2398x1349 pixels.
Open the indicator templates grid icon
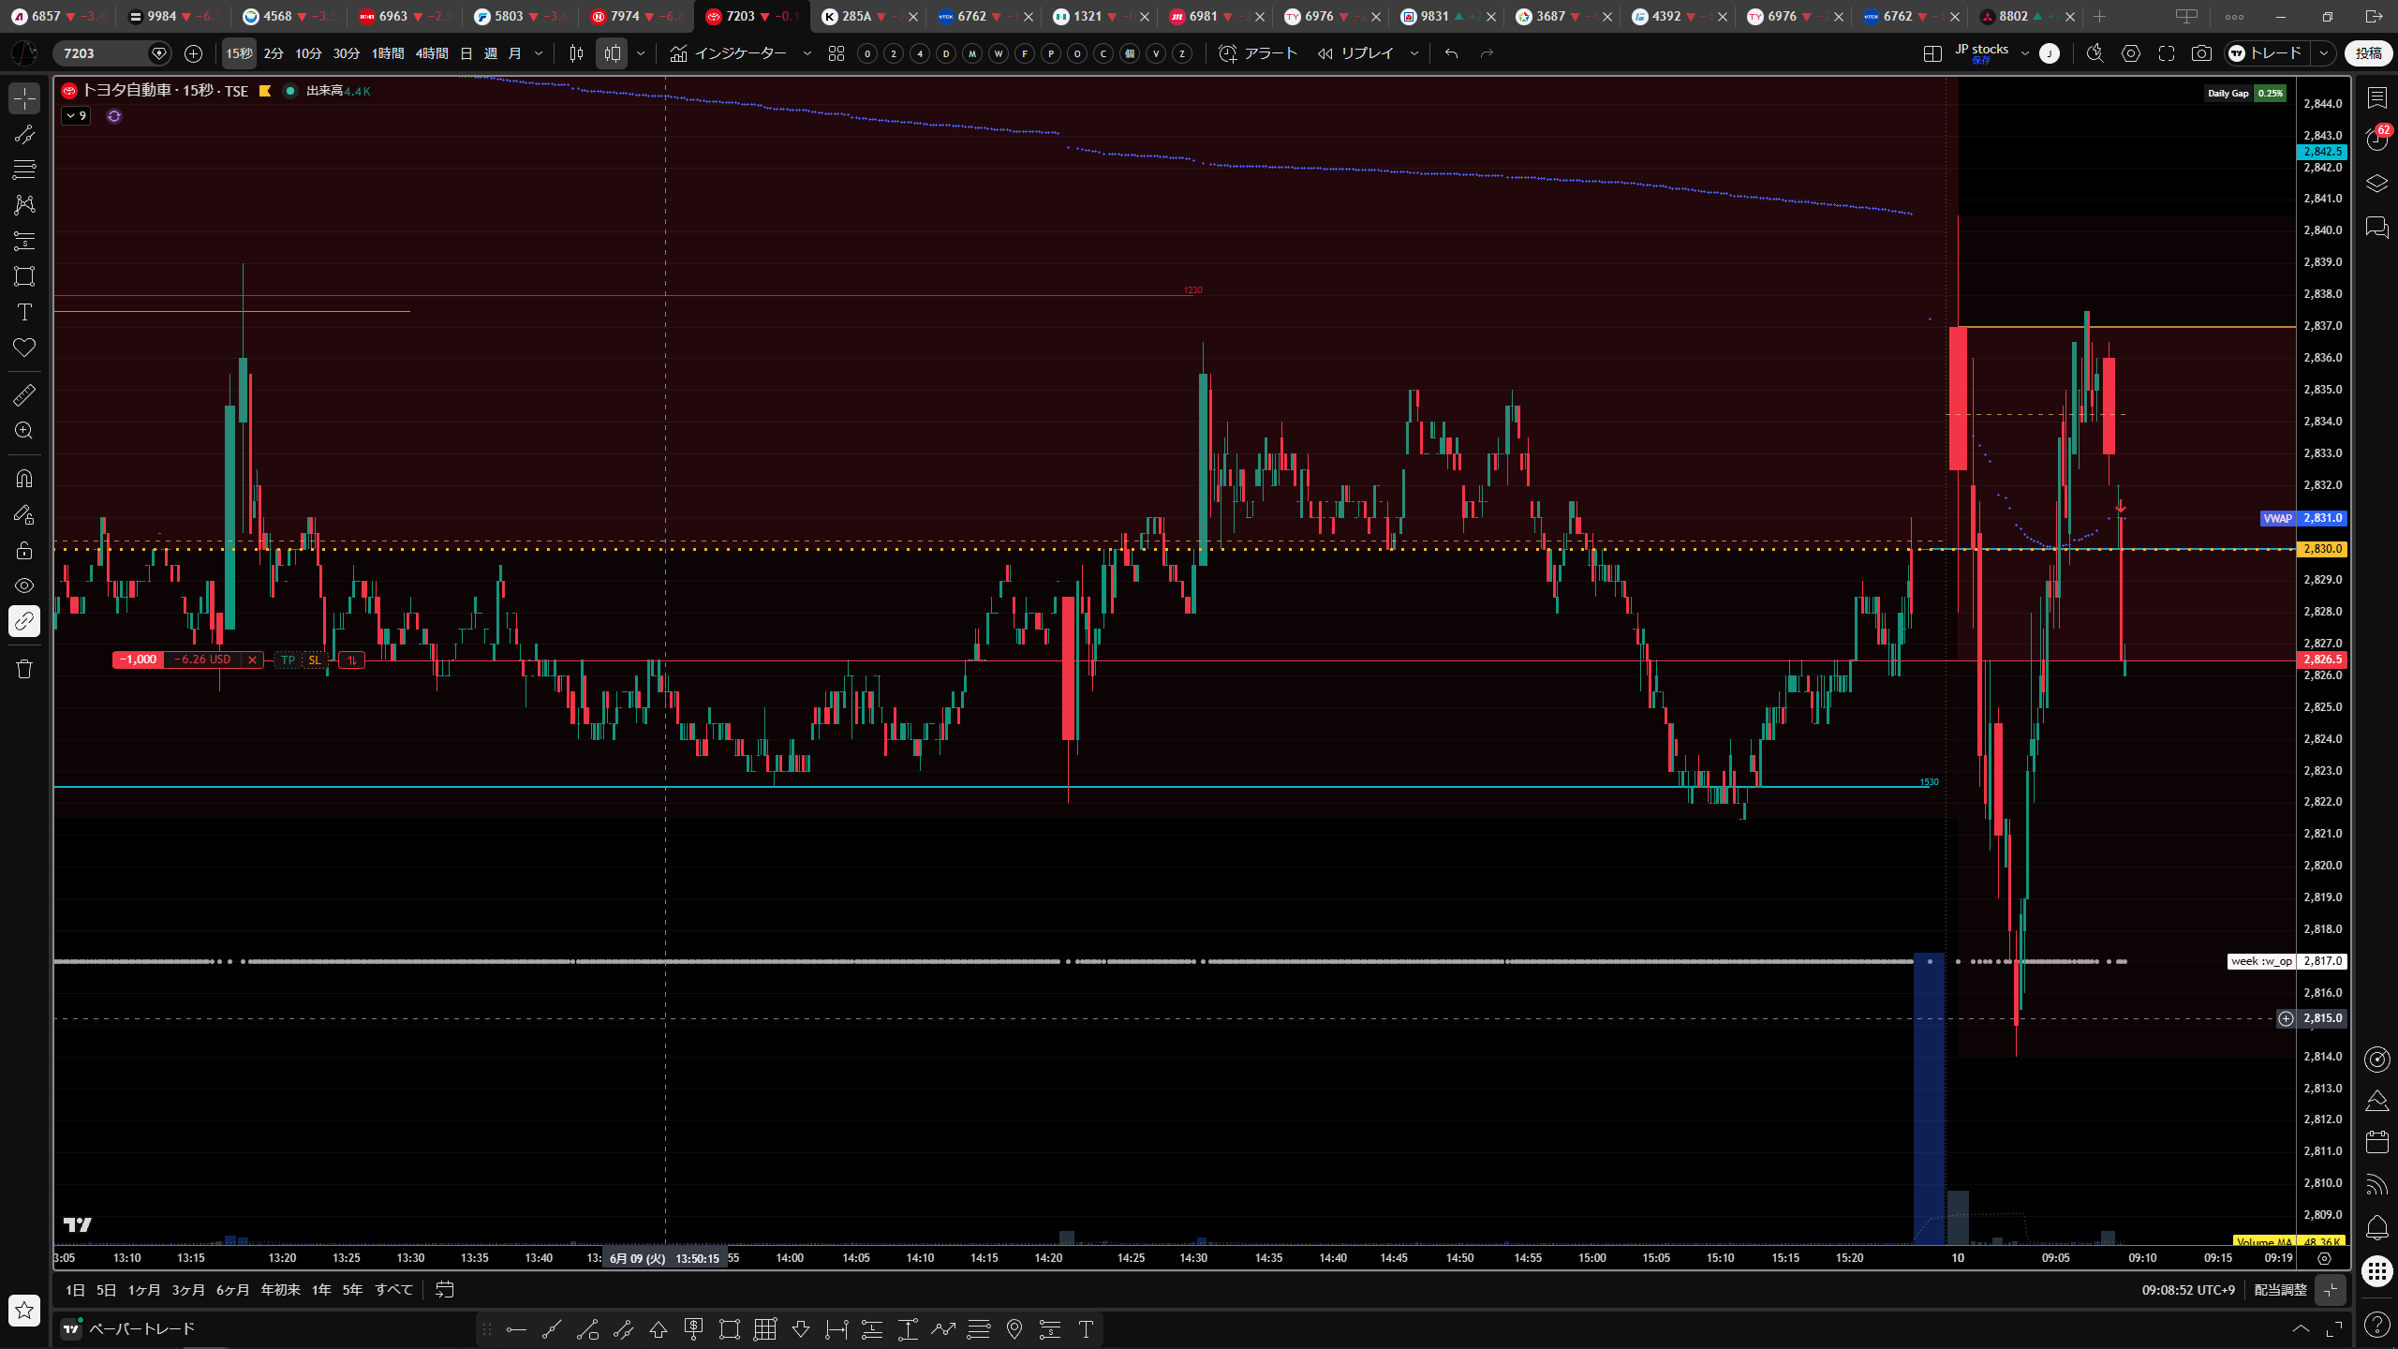coord(836,53)
